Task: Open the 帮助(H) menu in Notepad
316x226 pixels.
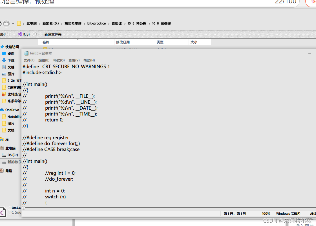Action: pos(89,60)
